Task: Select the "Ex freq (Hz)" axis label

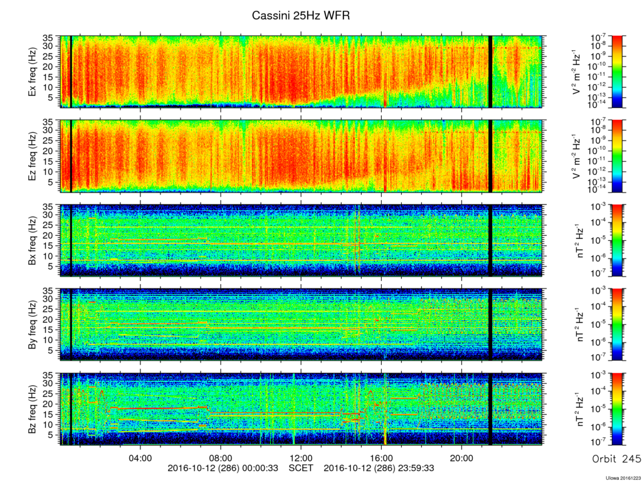Action: coord(32,72)
